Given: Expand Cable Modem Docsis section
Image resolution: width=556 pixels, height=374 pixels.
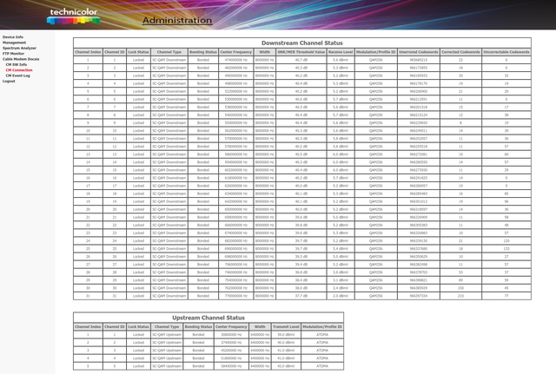Looking at the screenshot, I should pyautogui.click(x=23, y=58).
